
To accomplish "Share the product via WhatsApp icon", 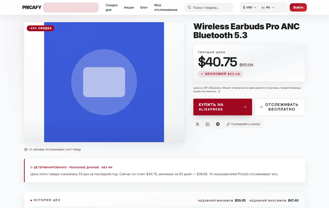I will [208, 124].
